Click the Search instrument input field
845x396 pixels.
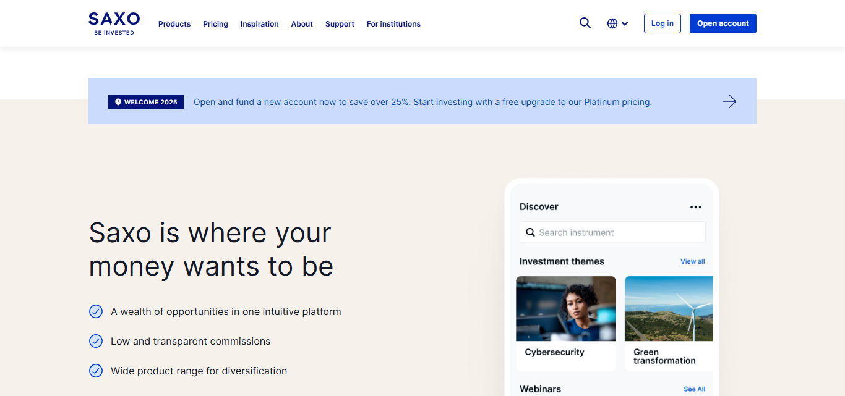coord(612,232)
